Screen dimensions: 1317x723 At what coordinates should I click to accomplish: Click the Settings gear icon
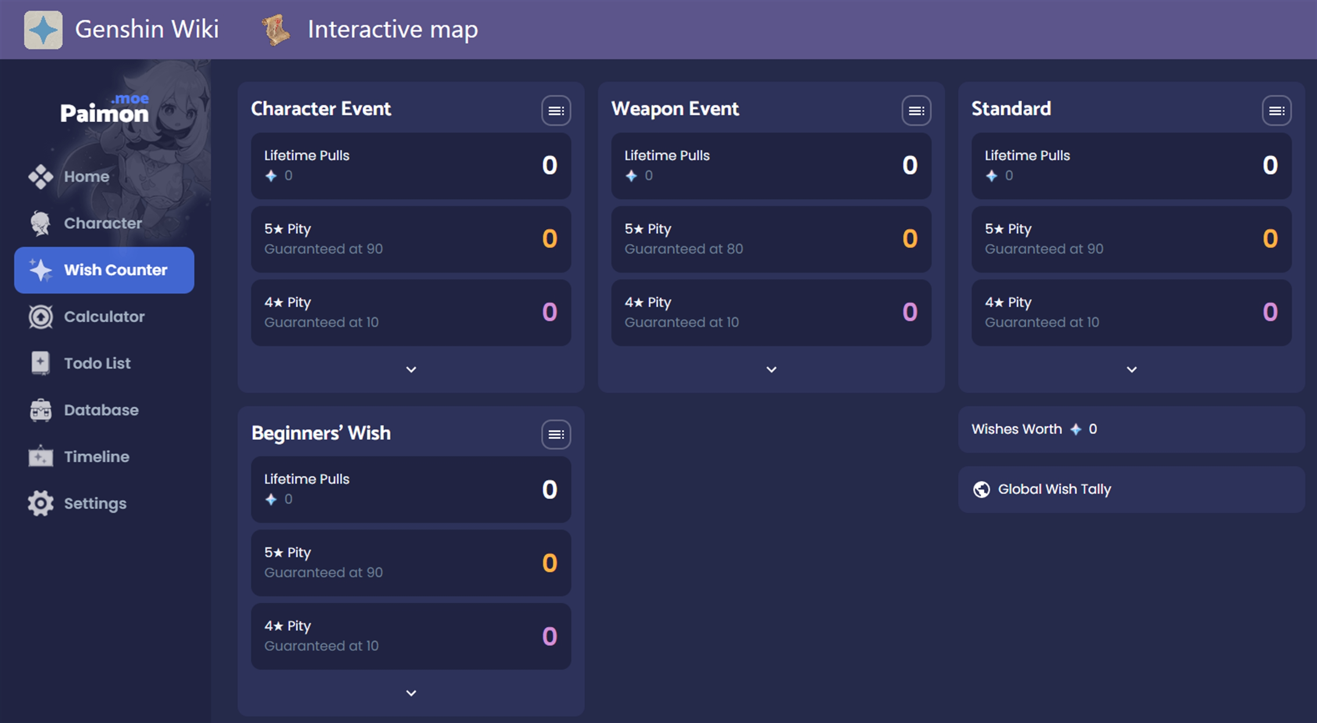click(x=40, y=503)
